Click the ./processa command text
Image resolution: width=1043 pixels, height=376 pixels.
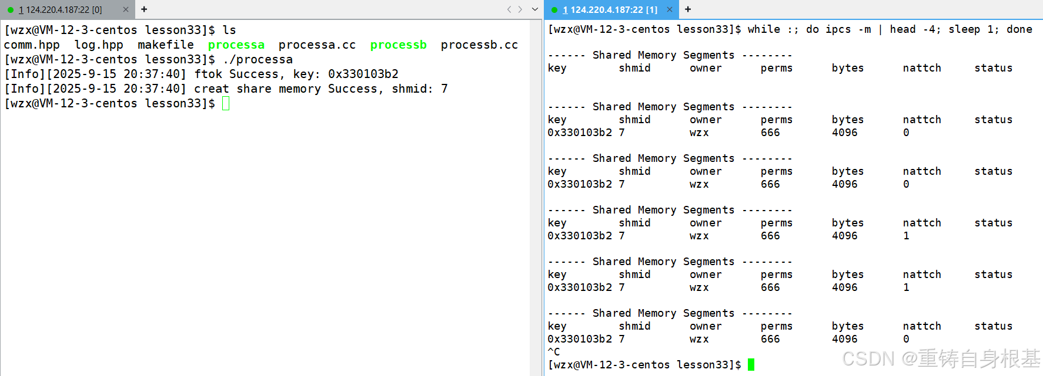258,59
